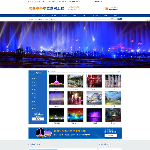Click white button on blue promotional banner
This screenshot has height=150, width=150.
pos(110,135)
